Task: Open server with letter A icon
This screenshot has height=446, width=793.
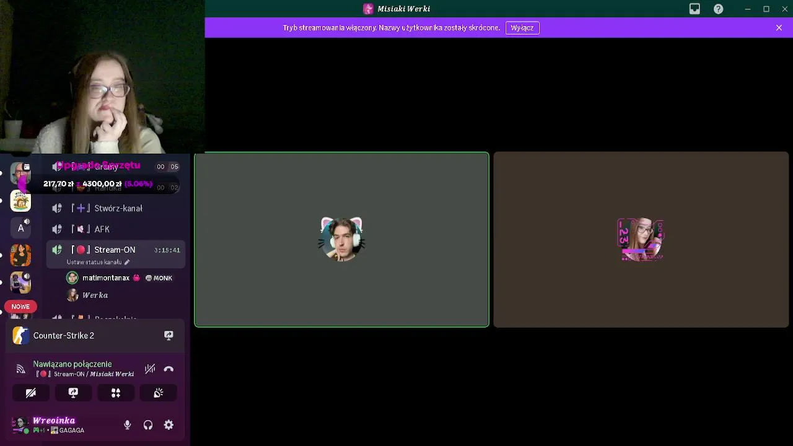Action: (20, 228)
